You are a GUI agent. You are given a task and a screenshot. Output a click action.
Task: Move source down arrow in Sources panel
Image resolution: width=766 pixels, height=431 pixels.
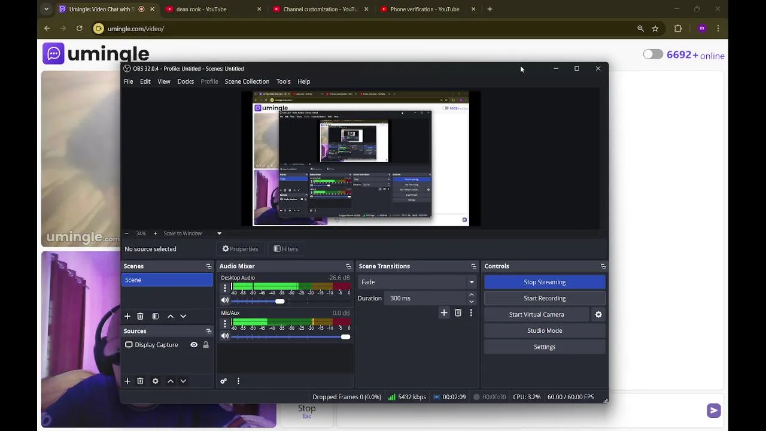pyautogui.click(x=183, y=381)
